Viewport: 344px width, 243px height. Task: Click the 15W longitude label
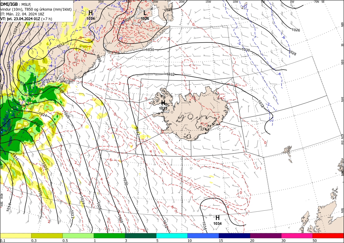click(x=208, y=2)
